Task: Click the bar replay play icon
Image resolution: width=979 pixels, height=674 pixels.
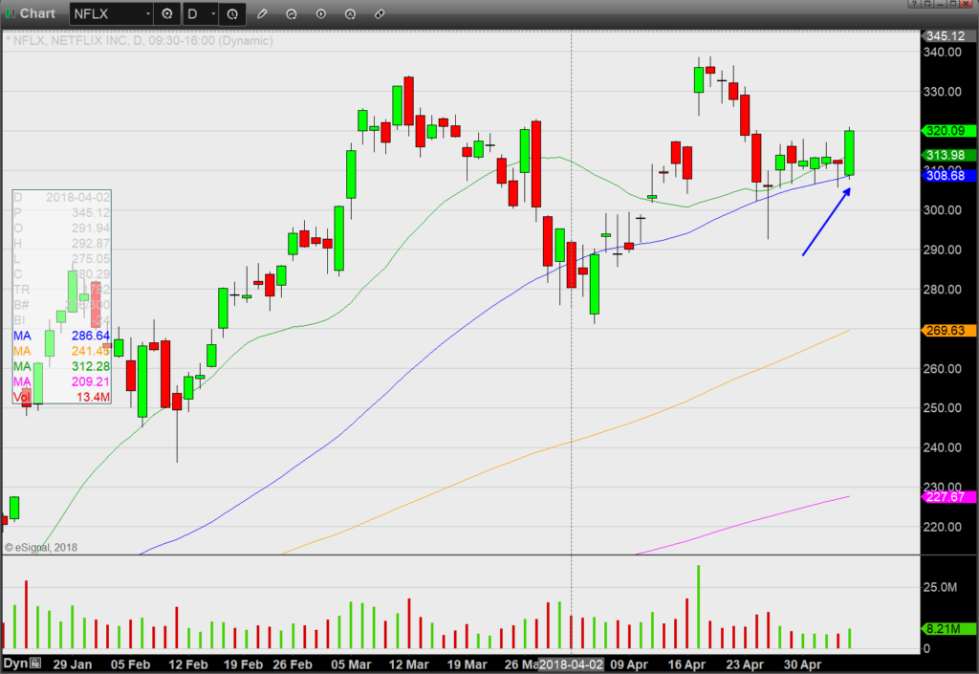Action: 321,13
